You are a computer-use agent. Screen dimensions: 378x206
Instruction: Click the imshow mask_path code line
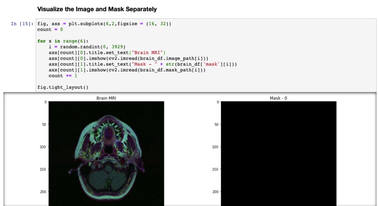(127, 70)
